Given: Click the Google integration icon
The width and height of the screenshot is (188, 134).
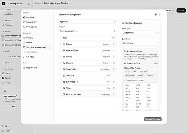Looking at the screenshot, I should click(3, 83).
